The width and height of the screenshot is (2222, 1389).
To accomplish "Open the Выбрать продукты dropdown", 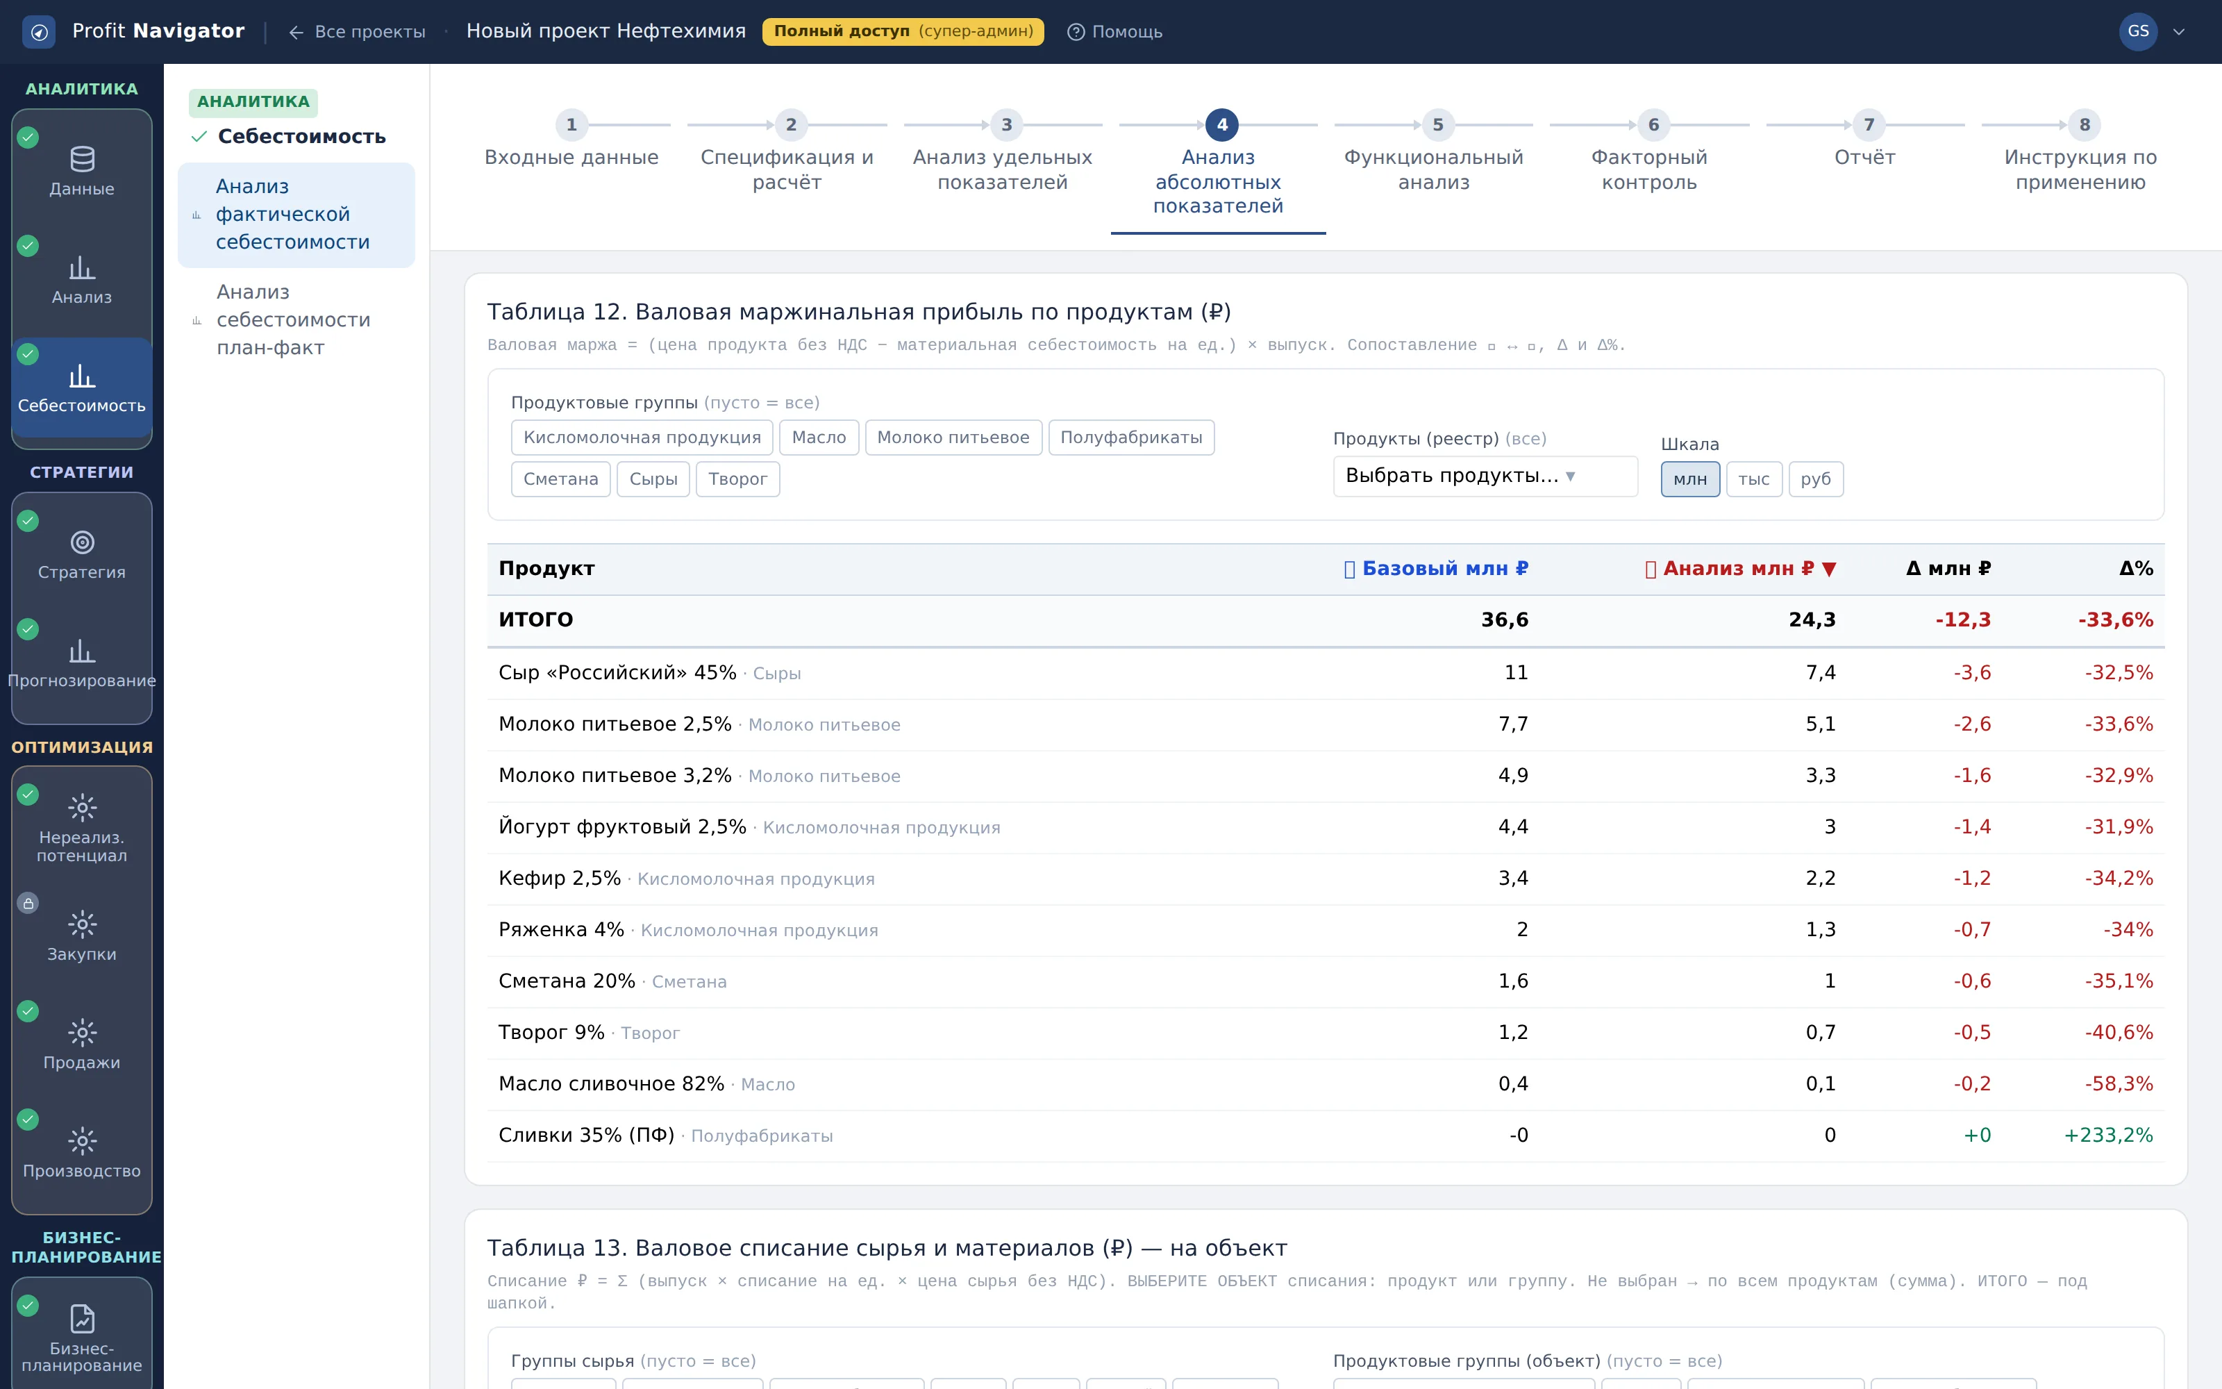I will point(1485,476).
